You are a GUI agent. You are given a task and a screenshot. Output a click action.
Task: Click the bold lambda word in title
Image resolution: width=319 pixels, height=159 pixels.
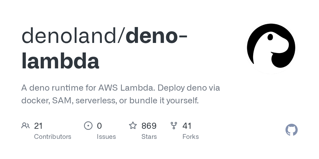[60, 61]
